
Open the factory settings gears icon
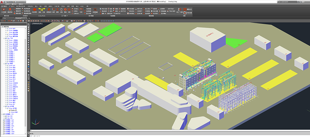pyautogui.click(x=179, y=10)
